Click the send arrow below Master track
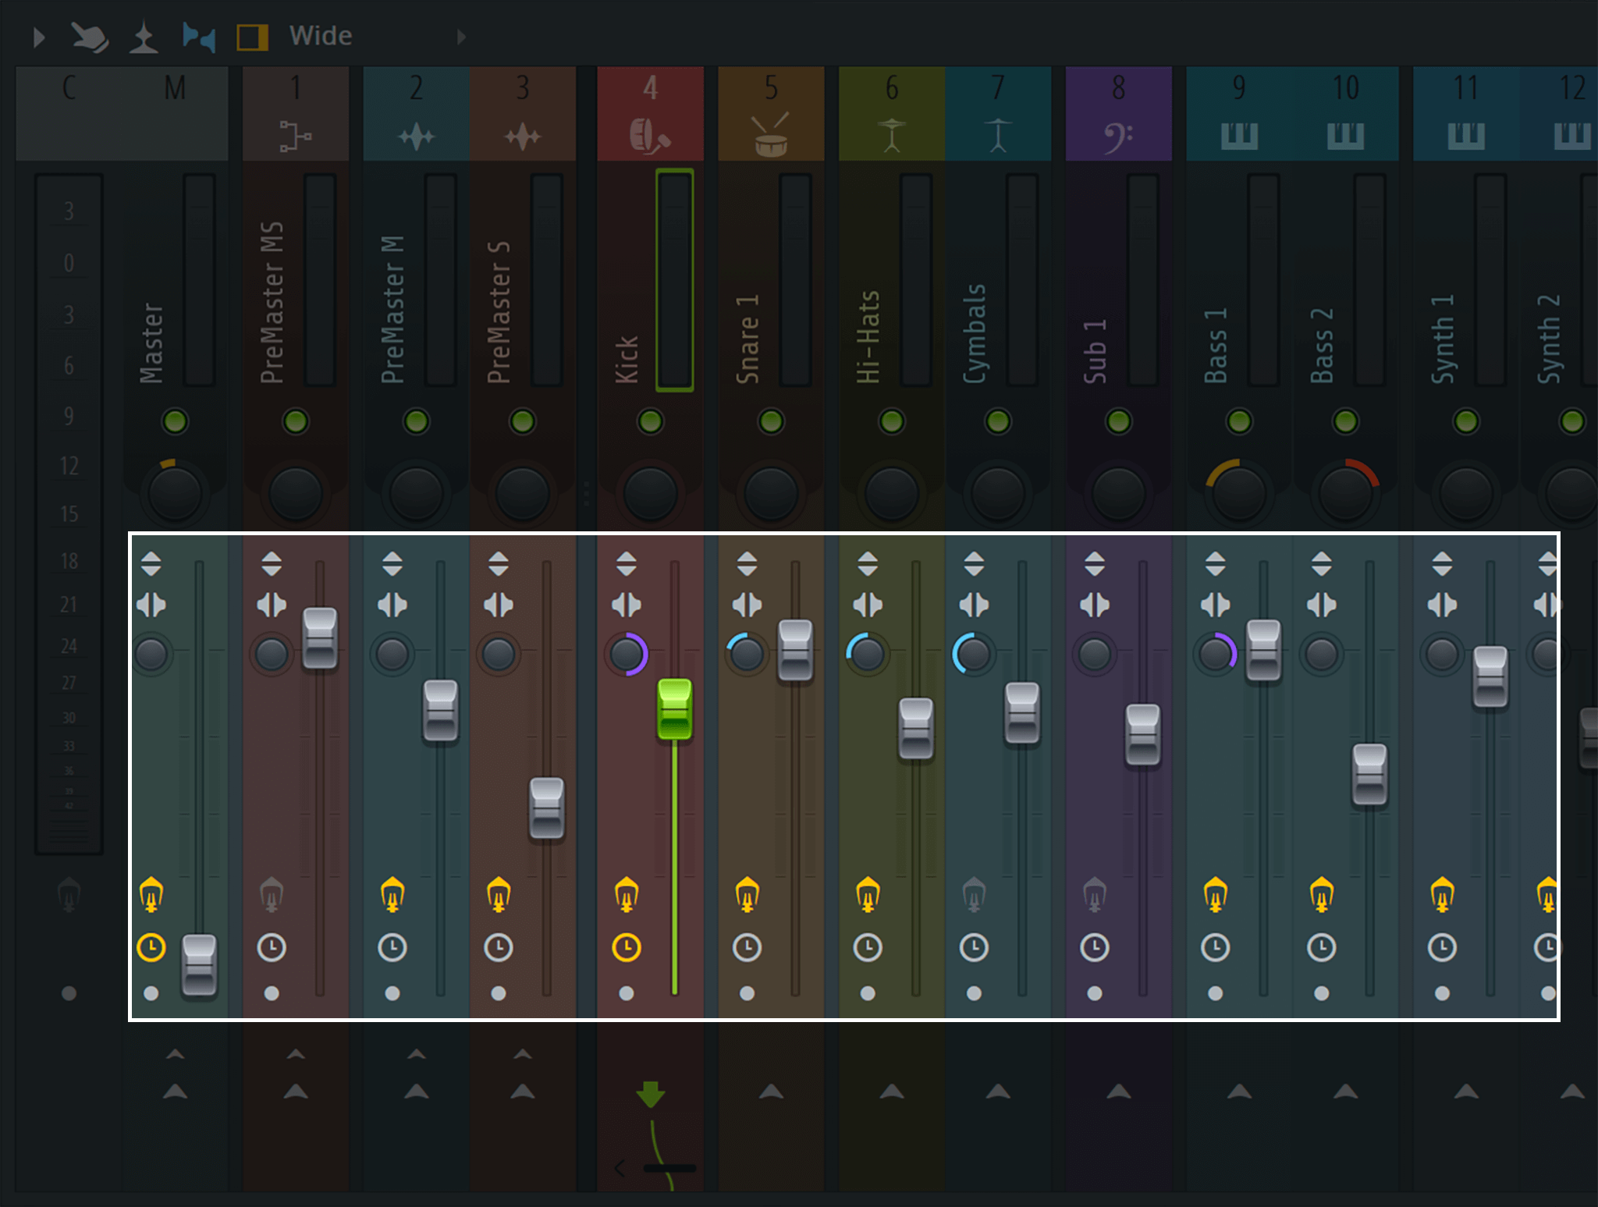The image size is (1598, 1207). 175,1091
